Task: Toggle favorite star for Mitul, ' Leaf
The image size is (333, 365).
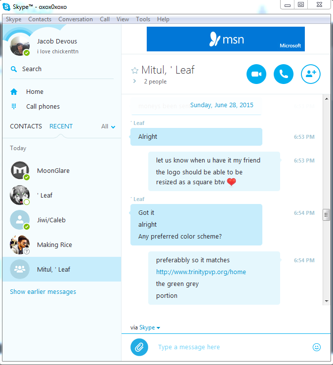Action: 135,70
